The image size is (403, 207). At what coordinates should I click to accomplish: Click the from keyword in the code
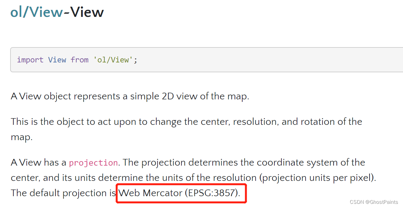(80, 60)
